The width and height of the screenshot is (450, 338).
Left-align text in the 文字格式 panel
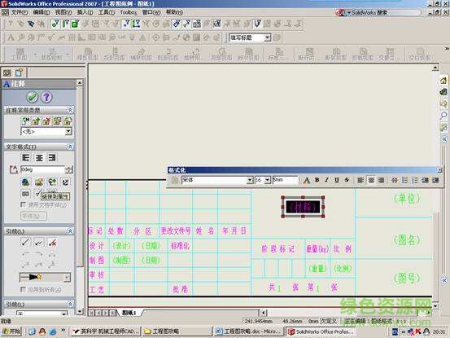[x=26, y=157]
